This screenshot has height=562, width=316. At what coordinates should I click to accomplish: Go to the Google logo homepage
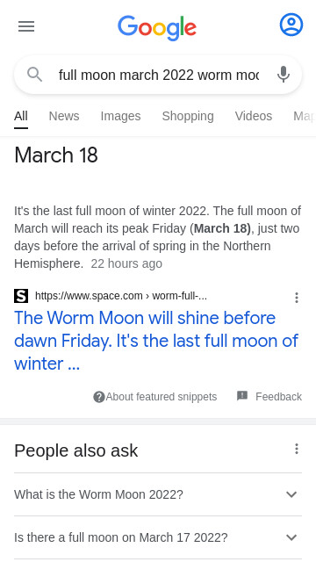tap(157, 27)
